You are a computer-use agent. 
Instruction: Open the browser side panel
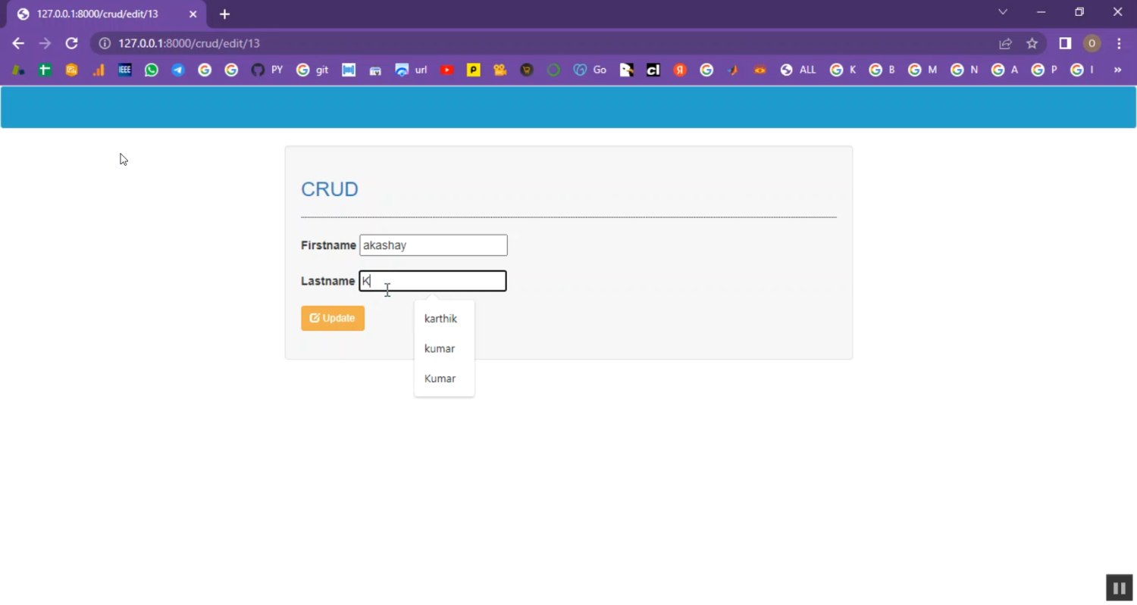1065,43
